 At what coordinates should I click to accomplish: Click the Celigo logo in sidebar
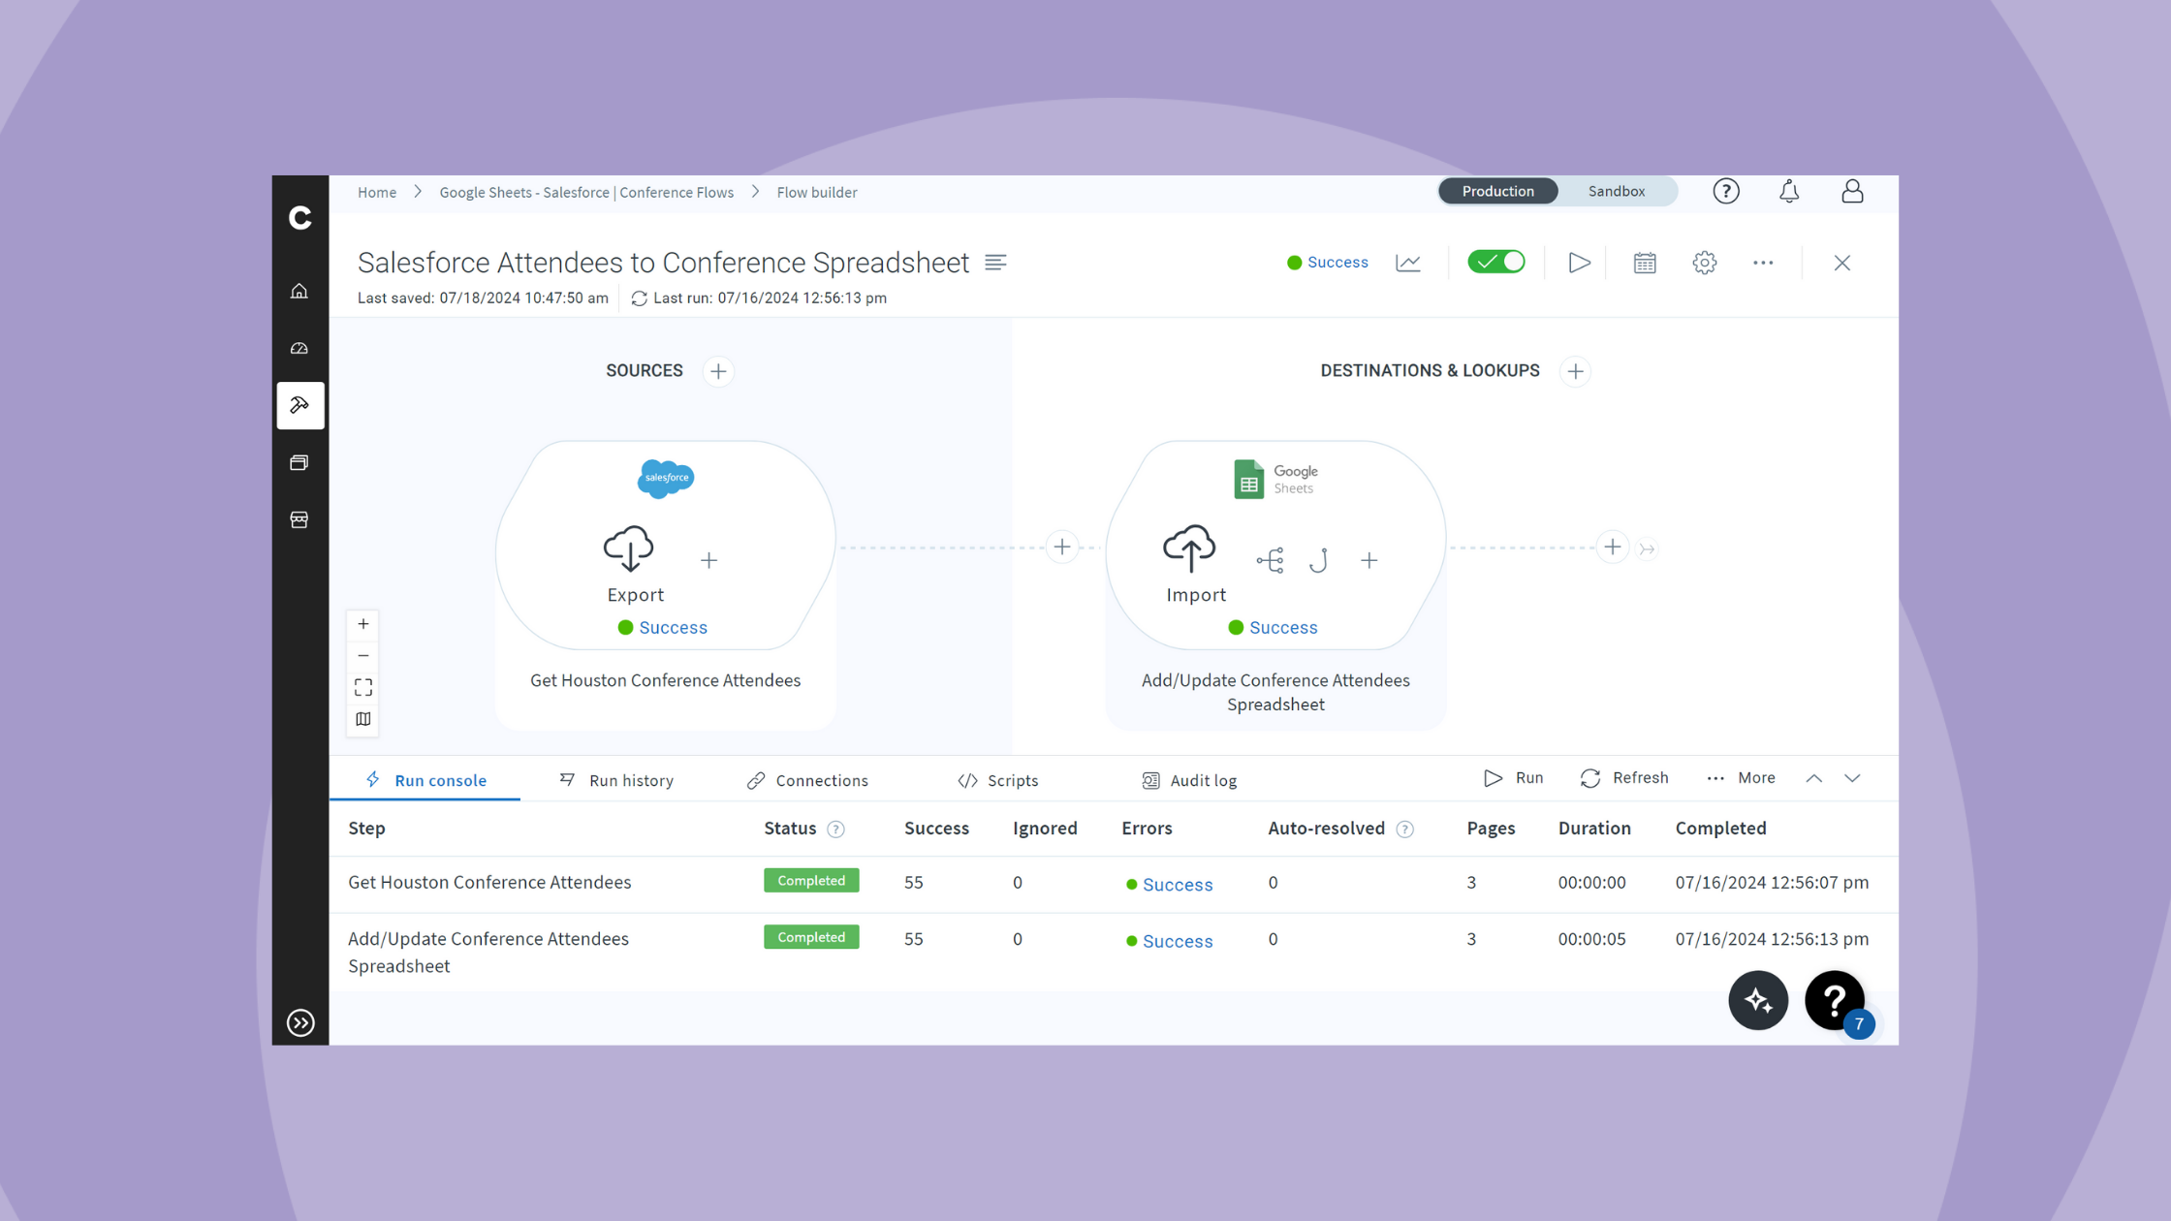(300, 218)
